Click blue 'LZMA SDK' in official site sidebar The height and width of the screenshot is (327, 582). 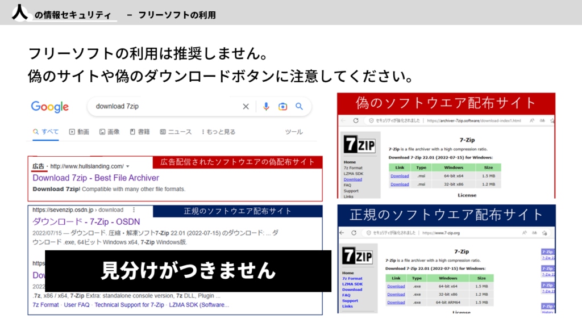[352, 284]
